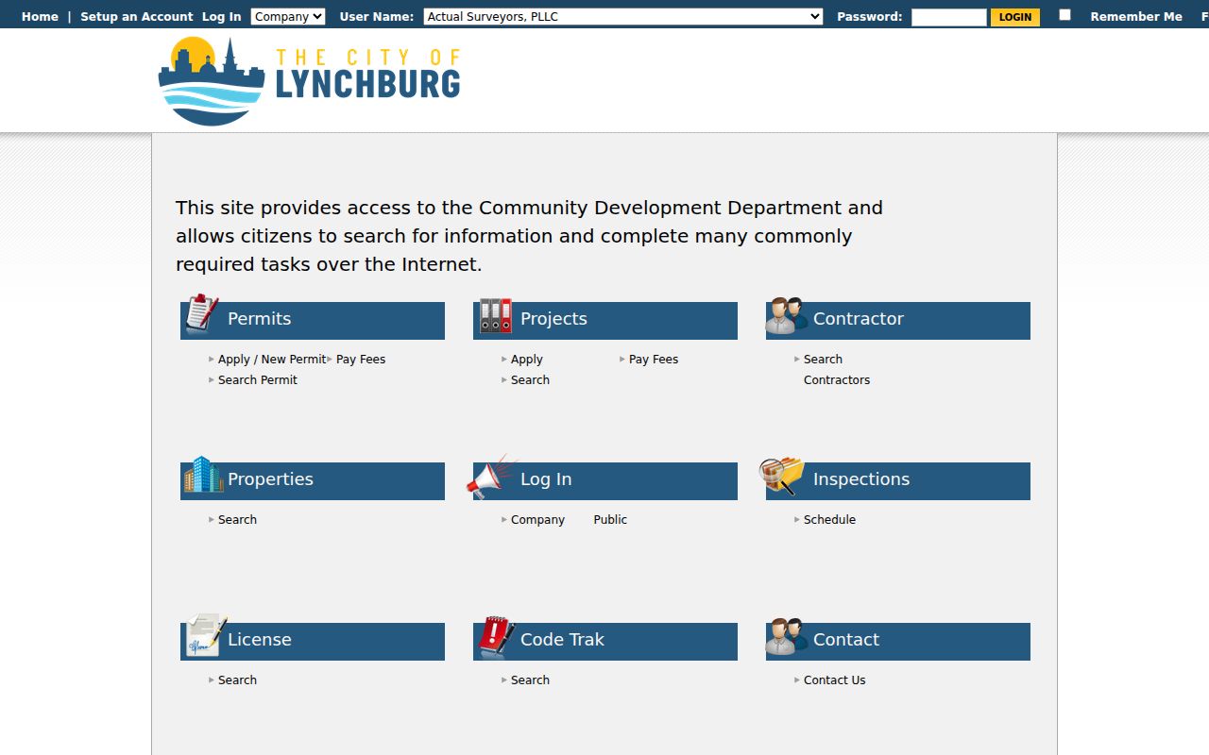Choose the Company log in link

537,520
